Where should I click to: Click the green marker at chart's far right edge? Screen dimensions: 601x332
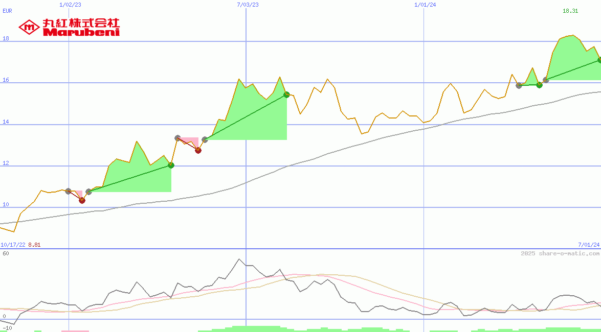599,60
